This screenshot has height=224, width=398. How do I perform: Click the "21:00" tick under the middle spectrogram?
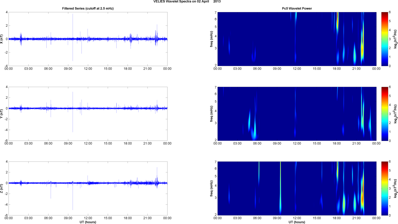pos(356,143)
